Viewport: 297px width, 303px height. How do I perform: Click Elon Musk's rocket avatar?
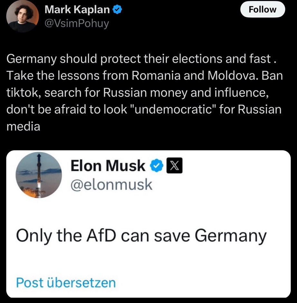click(39, 175)
